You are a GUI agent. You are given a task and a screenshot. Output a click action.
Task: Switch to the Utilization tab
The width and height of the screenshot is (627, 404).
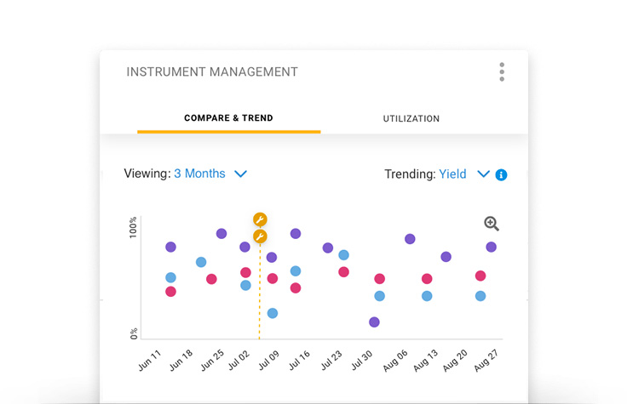pyautogui.click(x=411, y=119)
